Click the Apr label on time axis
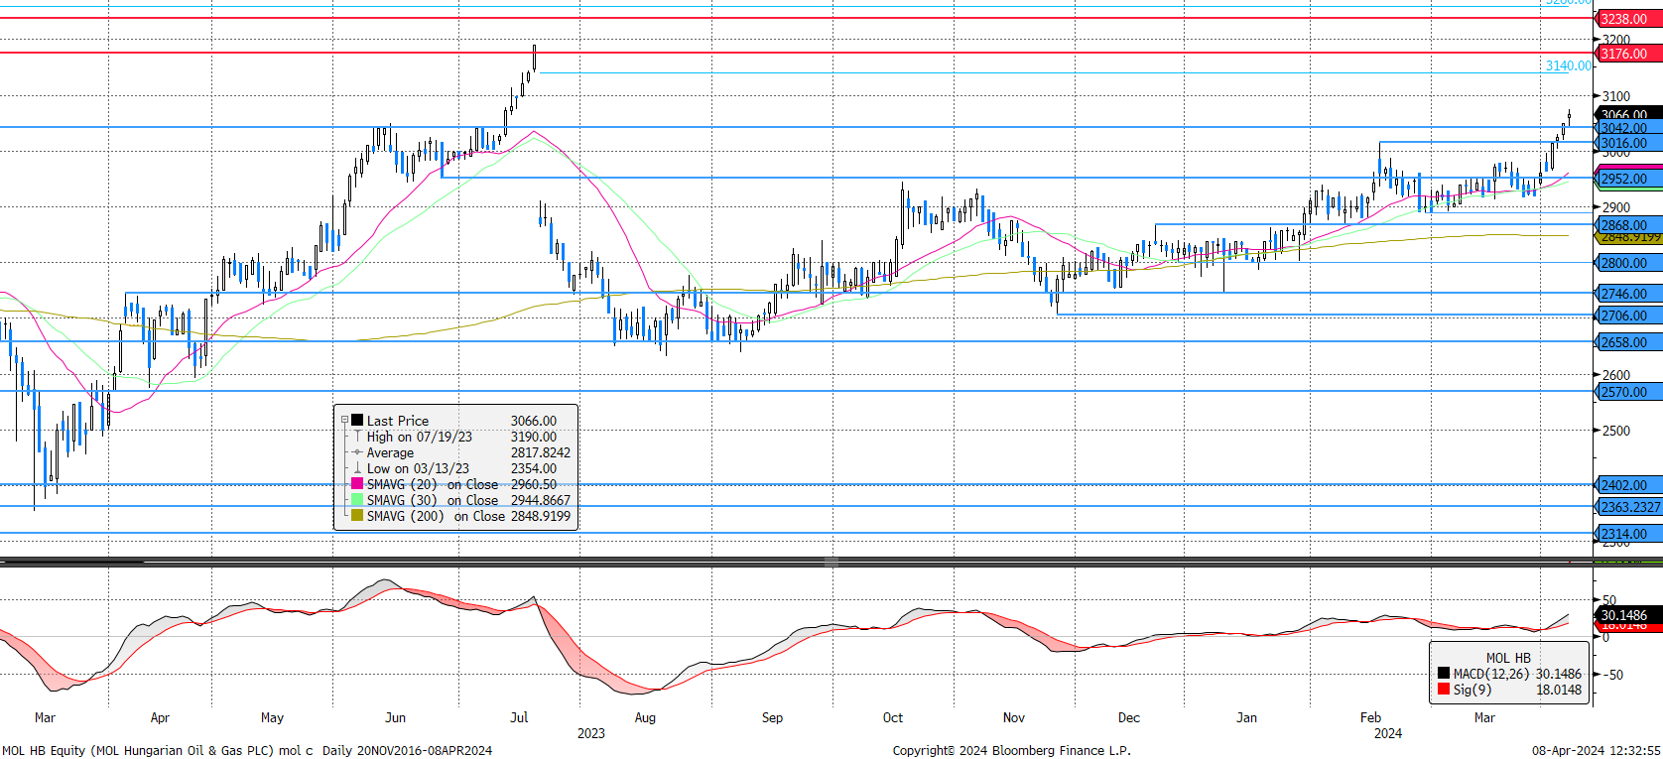Viewport: 1663px width, 759px height. 160,717
